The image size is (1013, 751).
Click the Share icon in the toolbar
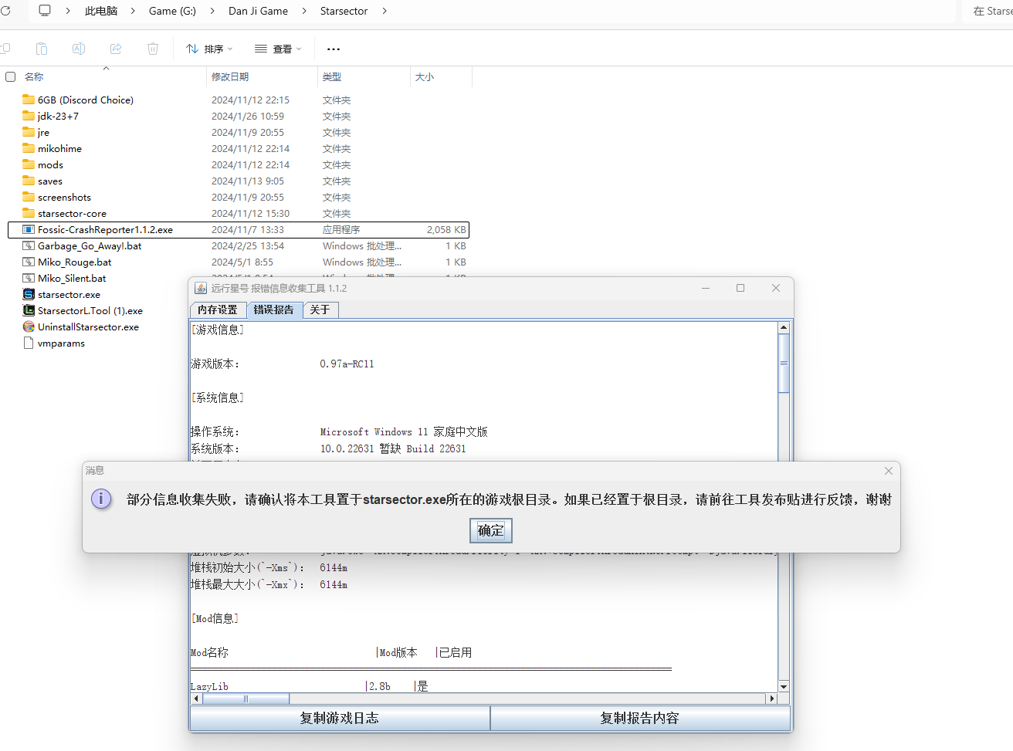coord(115,48)
